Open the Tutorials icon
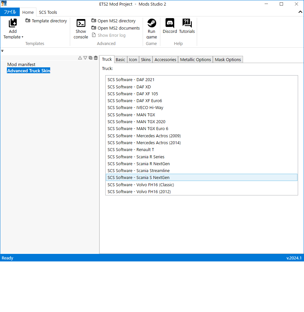The image size is (304, 312). coord(187,23)
